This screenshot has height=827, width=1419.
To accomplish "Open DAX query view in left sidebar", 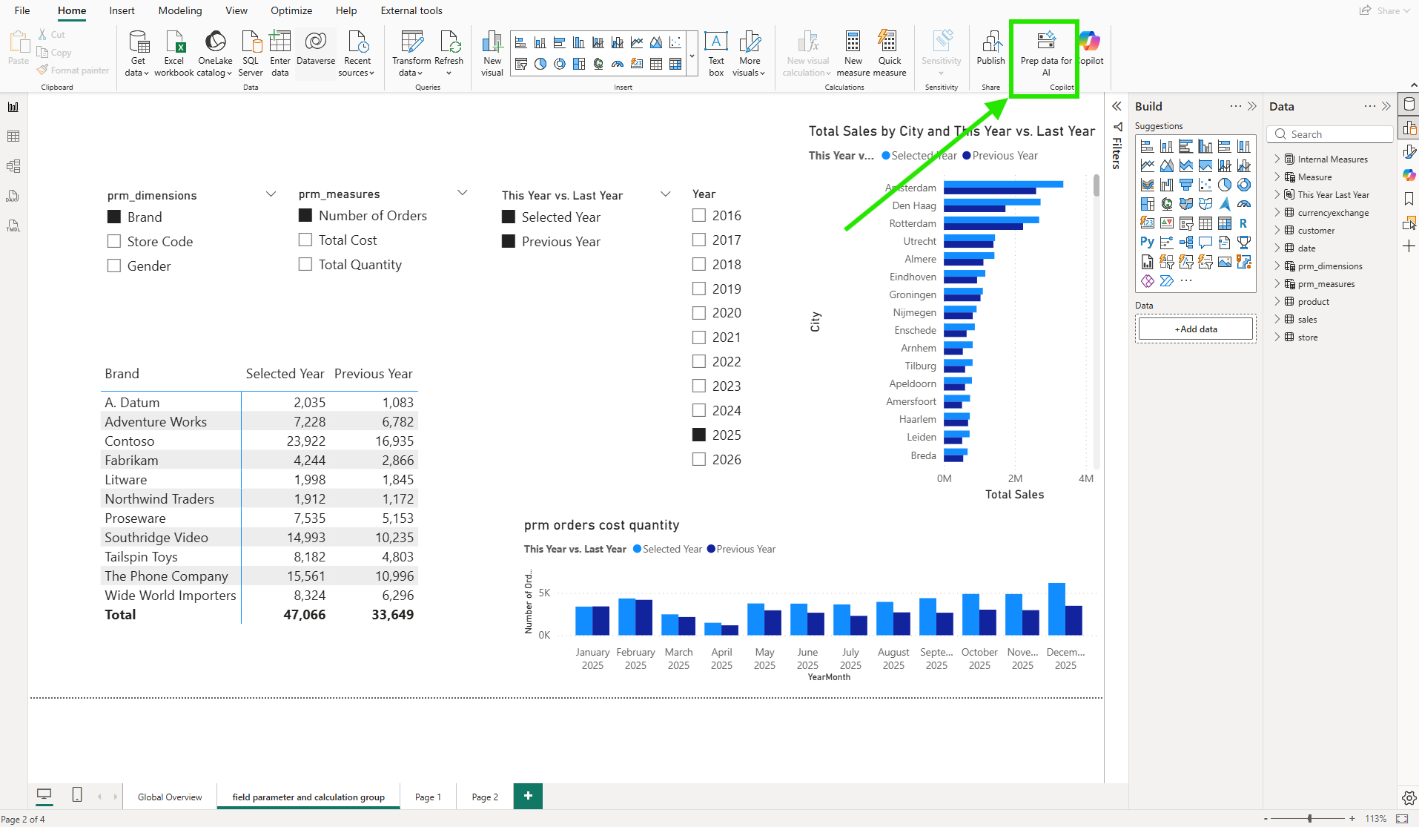I will point(13,196).
